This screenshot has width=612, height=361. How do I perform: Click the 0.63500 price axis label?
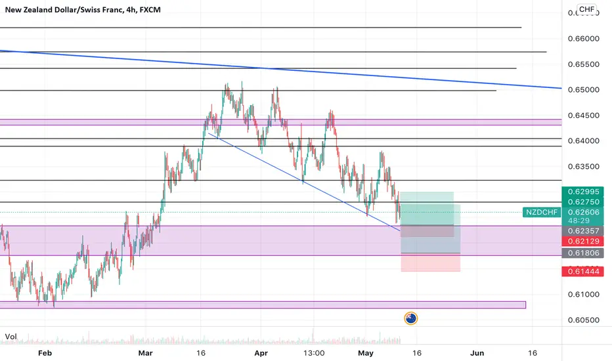[583, 167]
